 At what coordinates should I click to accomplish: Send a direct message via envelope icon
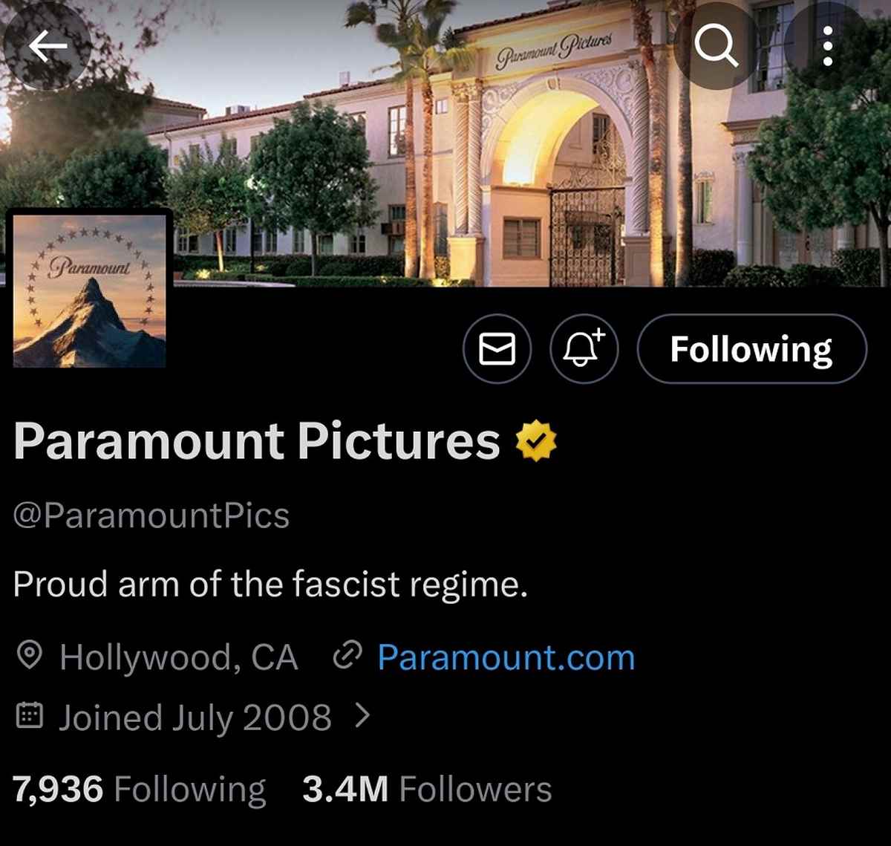tap(497, 349)
